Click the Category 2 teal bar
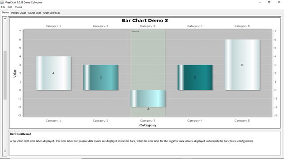The image size is (284, 159). [101, 78]
